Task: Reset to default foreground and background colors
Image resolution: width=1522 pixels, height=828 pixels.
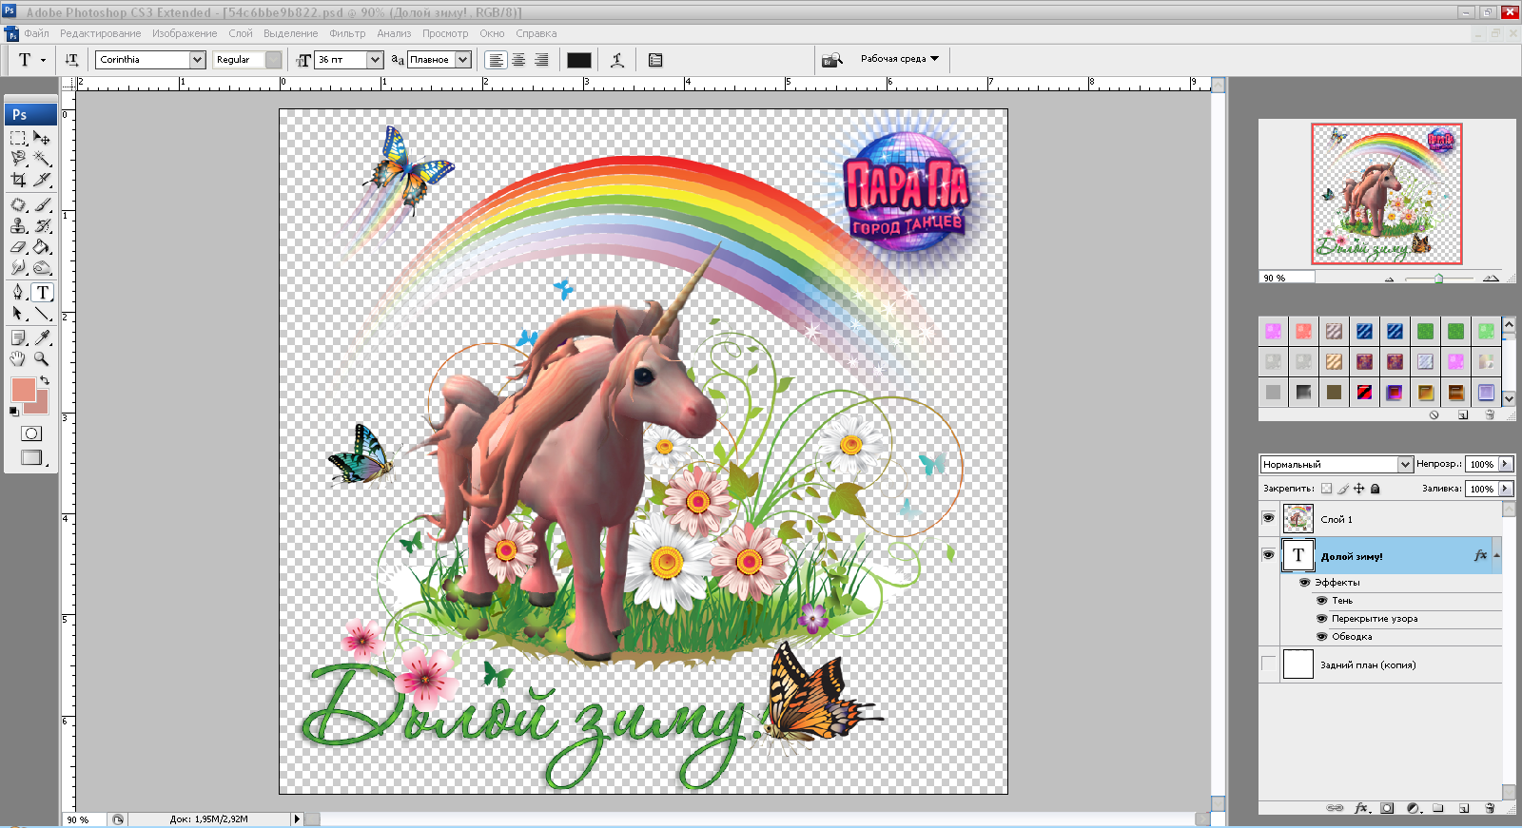Action: [14, 412]
